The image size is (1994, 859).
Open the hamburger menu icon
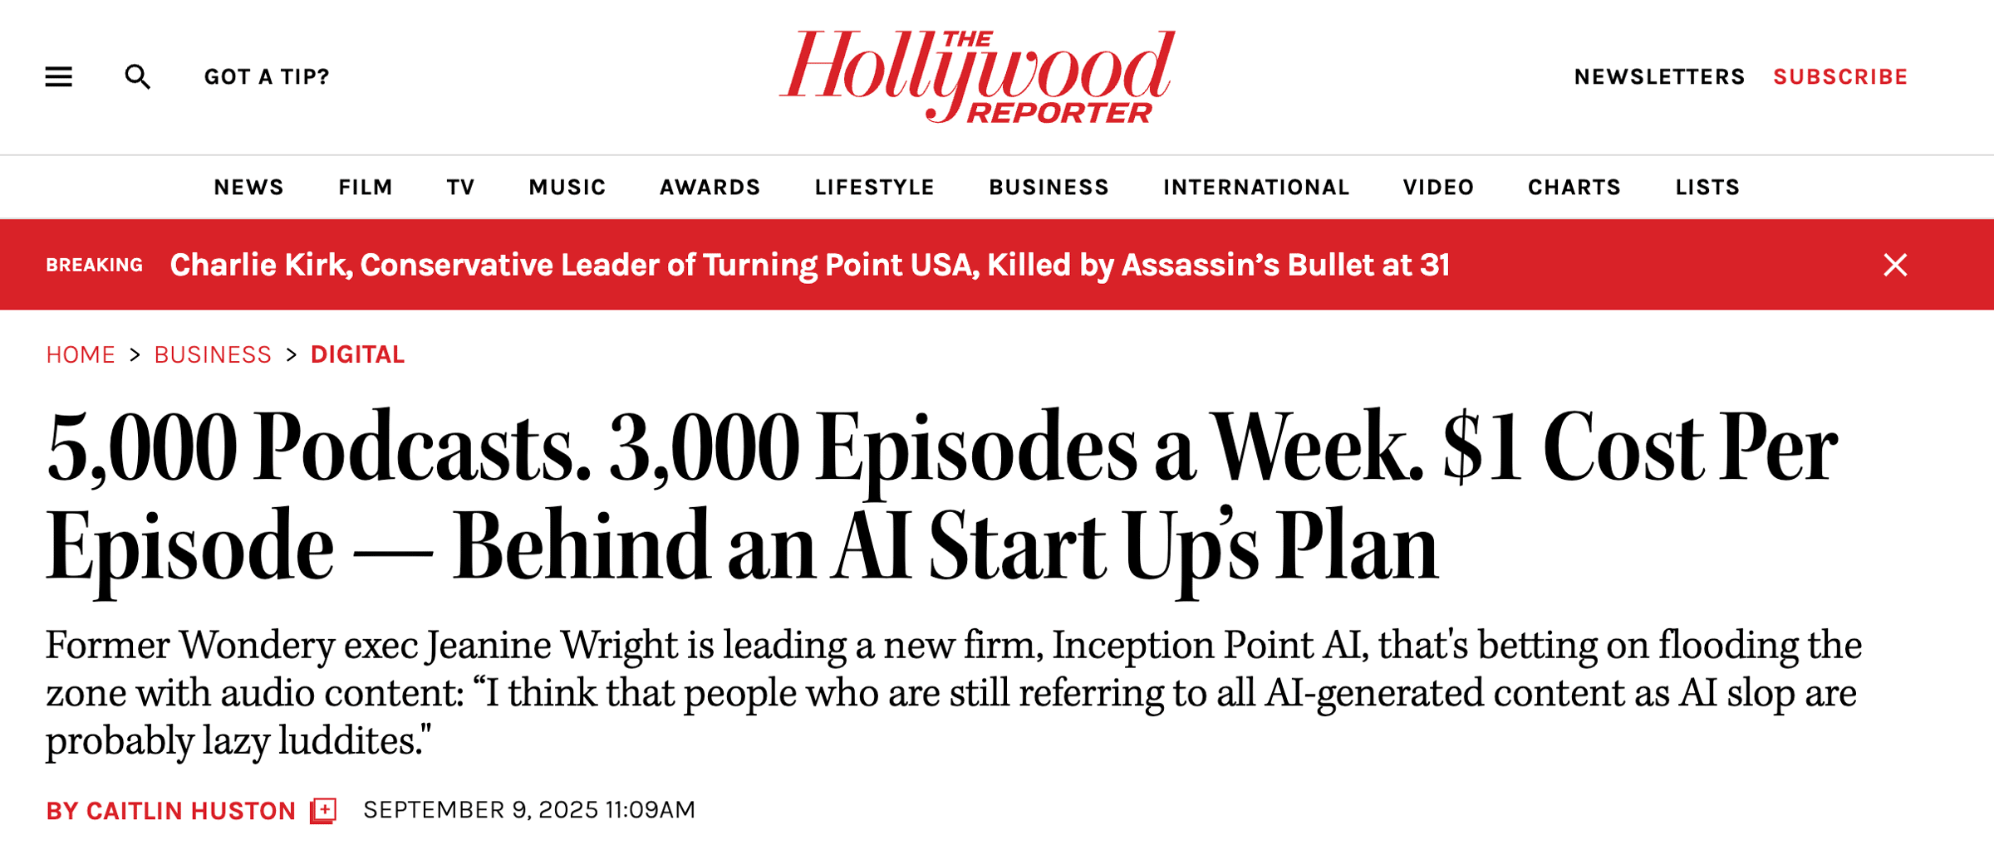click(x=58, y=77)
